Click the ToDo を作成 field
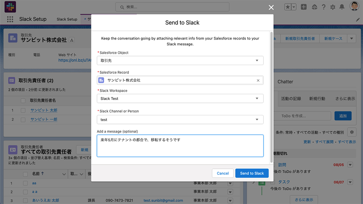 (302, 116)
